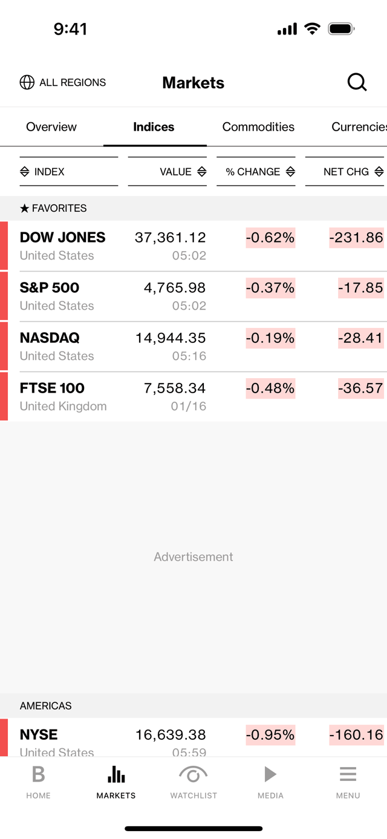Select the Markets bar chart icon

pyautogui.click(x=116, y=774)
